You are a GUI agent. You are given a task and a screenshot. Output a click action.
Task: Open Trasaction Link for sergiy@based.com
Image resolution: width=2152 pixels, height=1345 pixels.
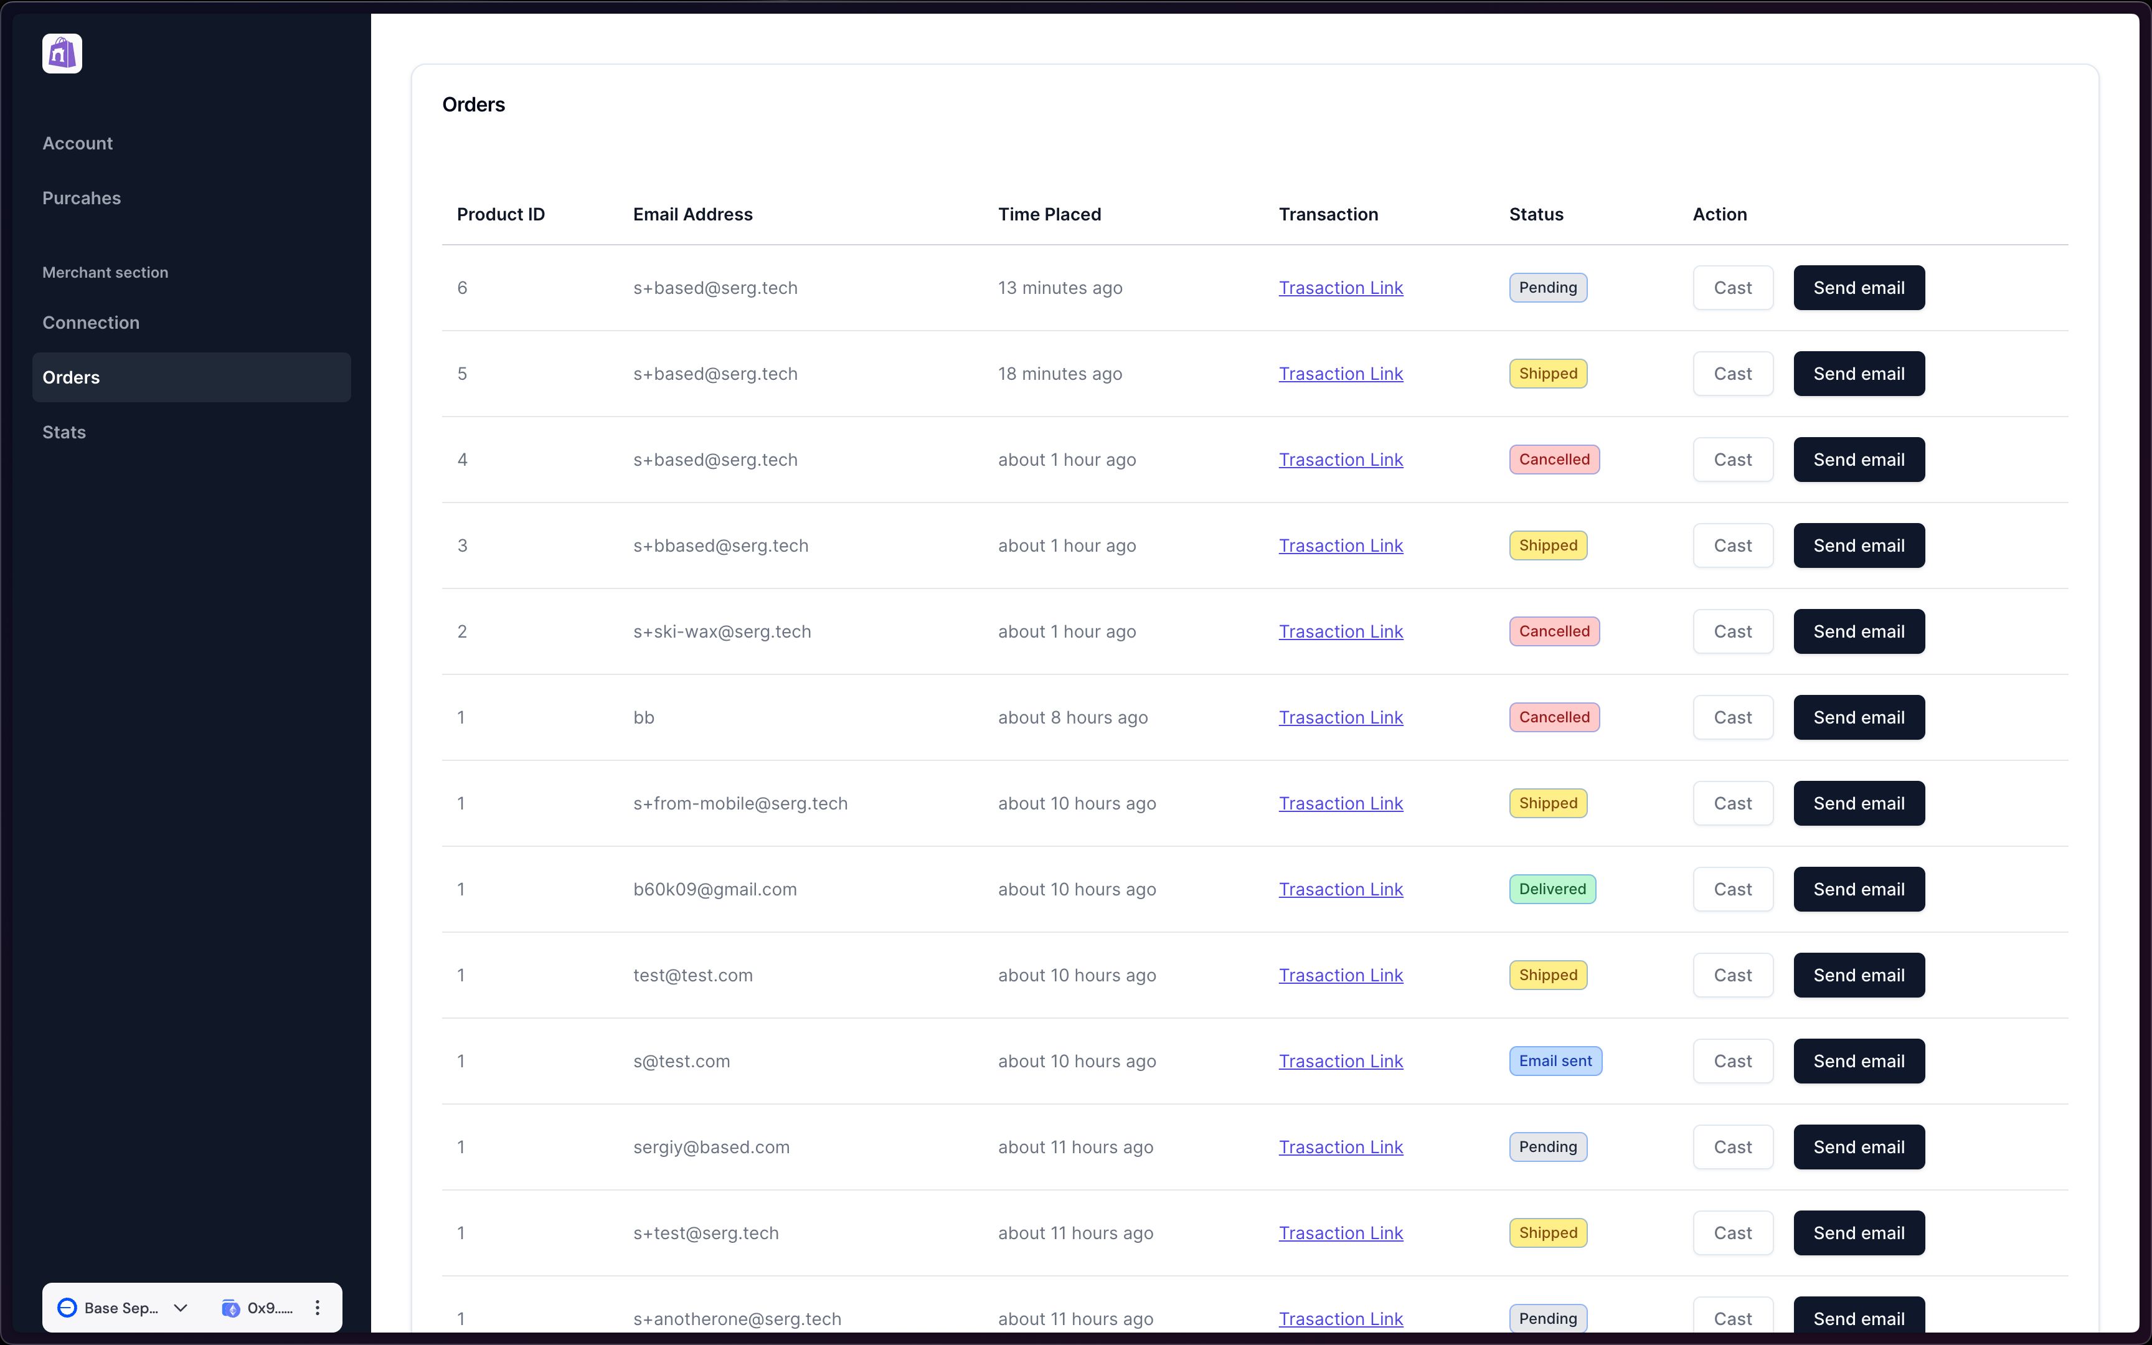point(1340,1146)
